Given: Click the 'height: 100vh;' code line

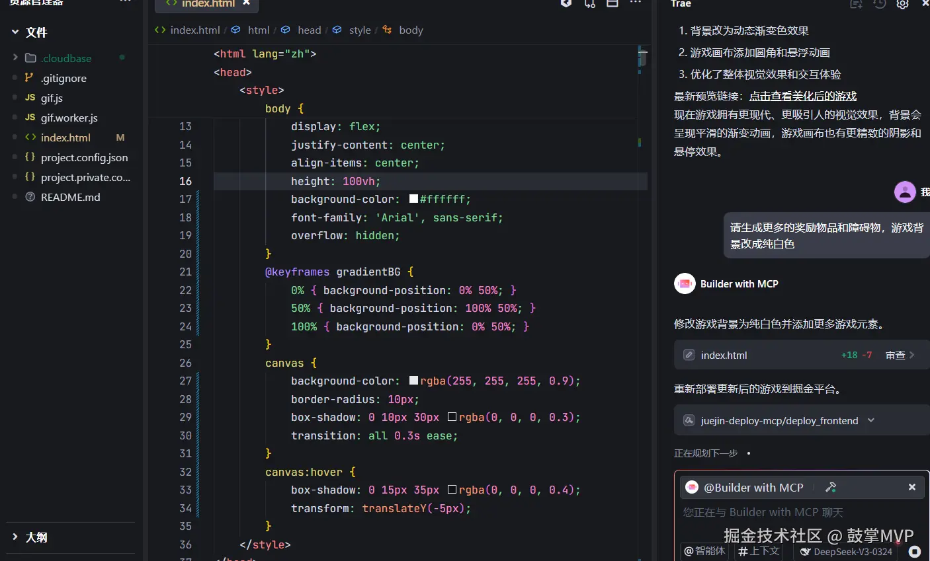Looking at the screenshot, I should point(335,181).
